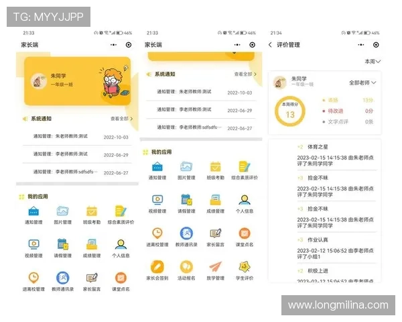Tap 图片管理 icon on middle screen
Viewport: 402px width, 322px height.
point(186,166)
